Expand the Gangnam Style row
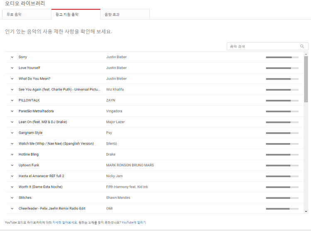311x231 pixels. pyautogui.click(x=12, y=133)
